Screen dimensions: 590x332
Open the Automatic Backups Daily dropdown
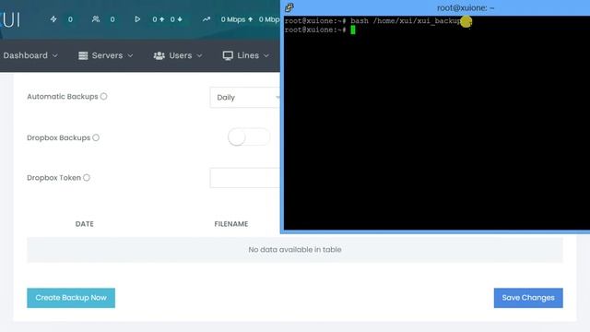245,98
